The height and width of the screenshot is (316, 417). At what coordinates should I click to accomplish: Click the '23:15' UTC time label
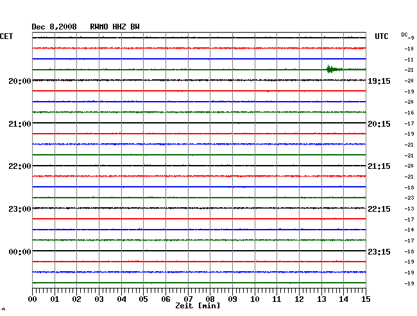tap(379, 252)
